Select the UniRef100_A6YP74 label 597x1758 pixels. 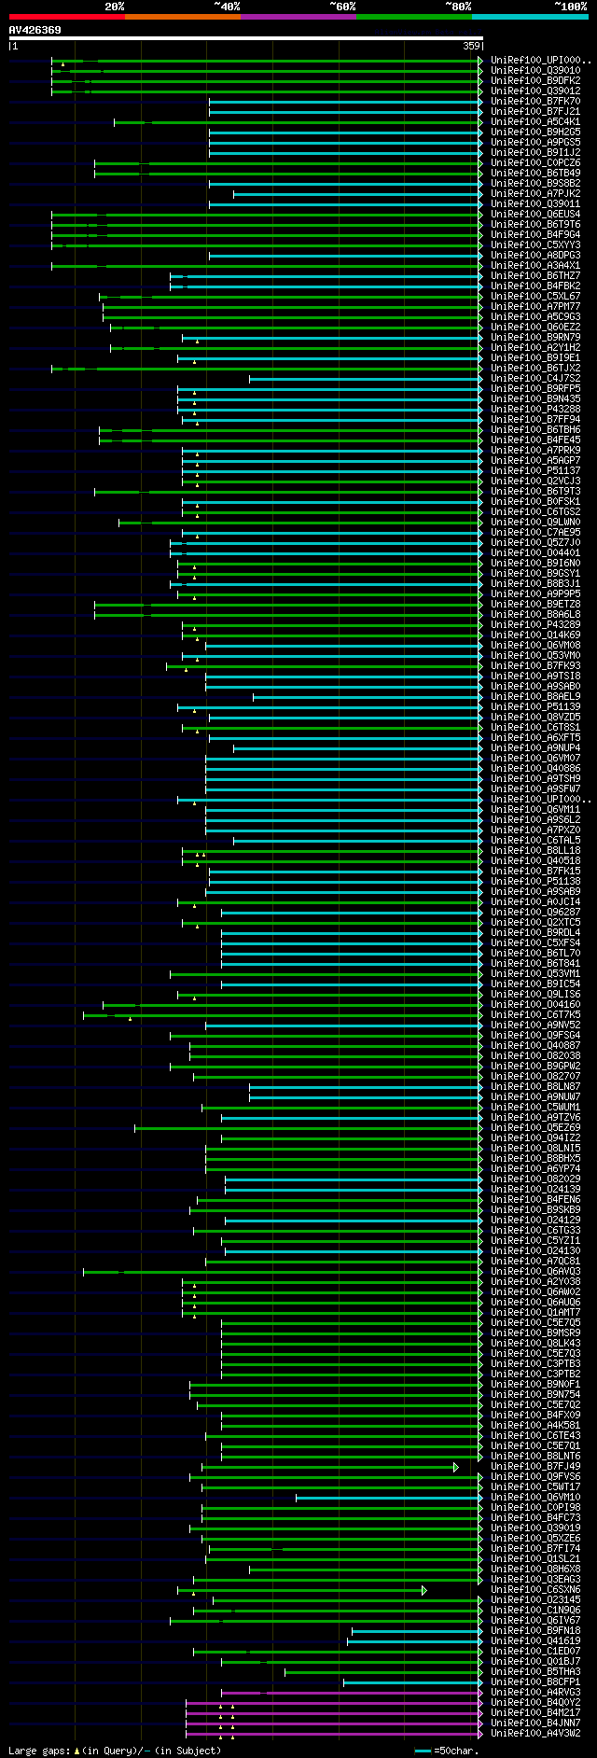pos(535,1168)
